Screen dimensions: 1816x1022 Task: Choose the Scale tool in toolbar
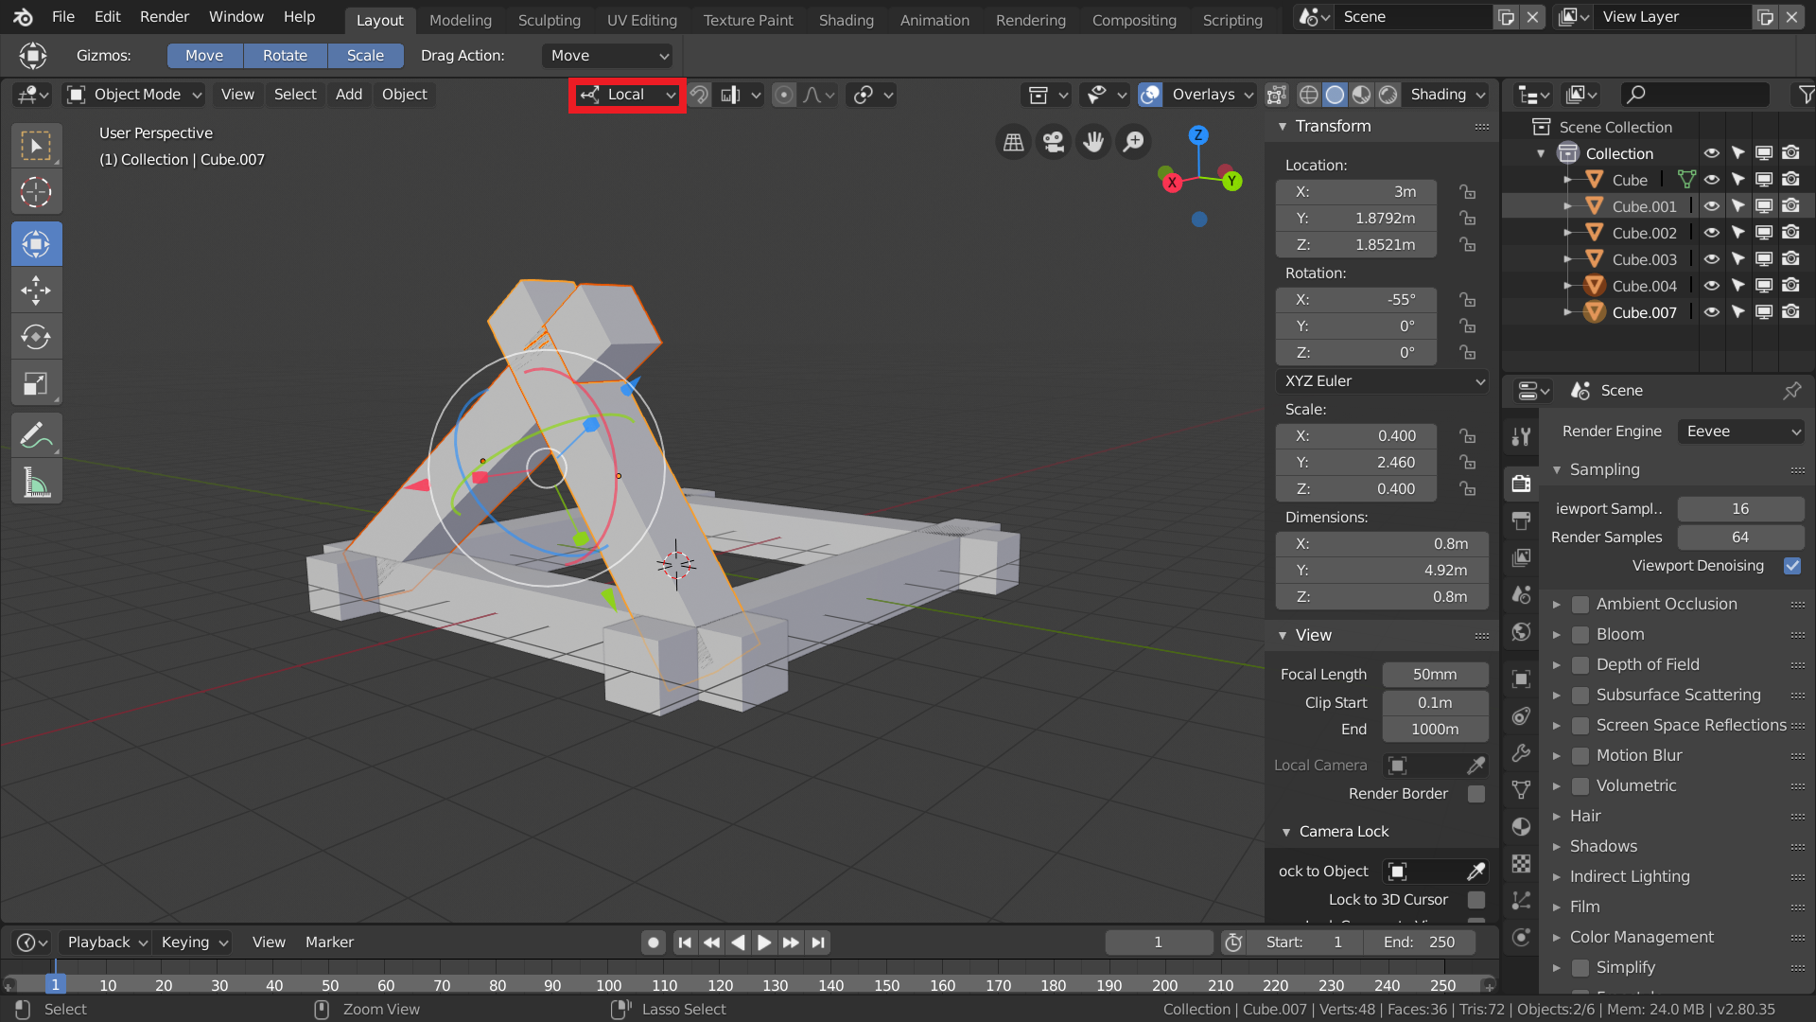point(36,383)
